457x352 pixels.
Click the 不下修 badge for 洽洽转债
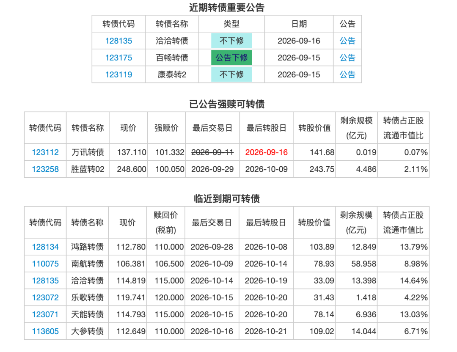[x=231, y=41]
